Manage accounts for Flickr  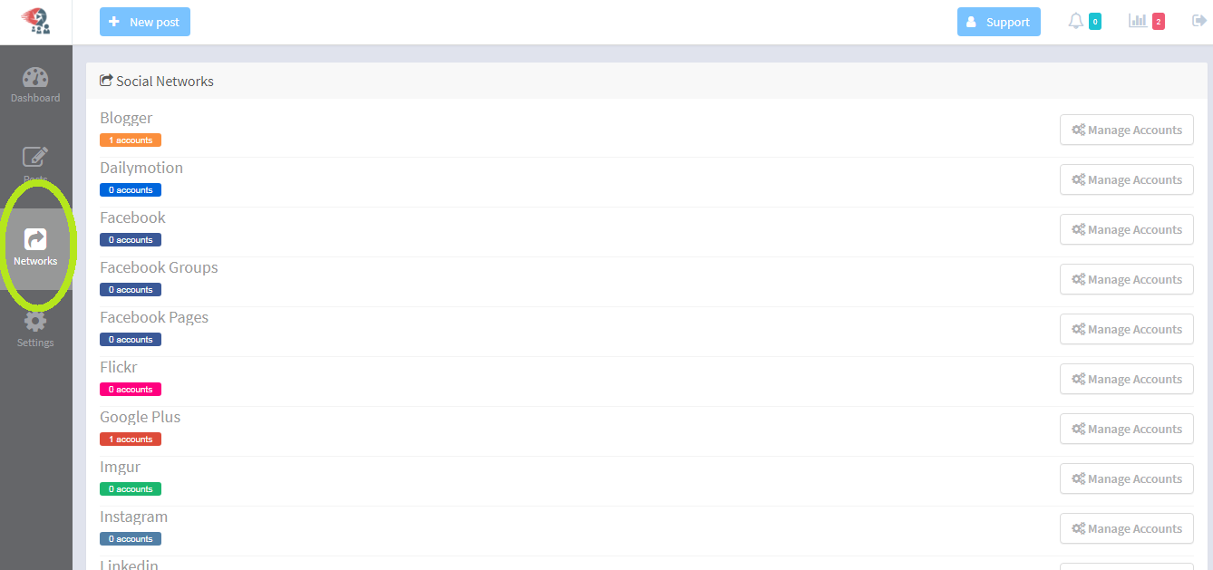(x=1126, y=379)
